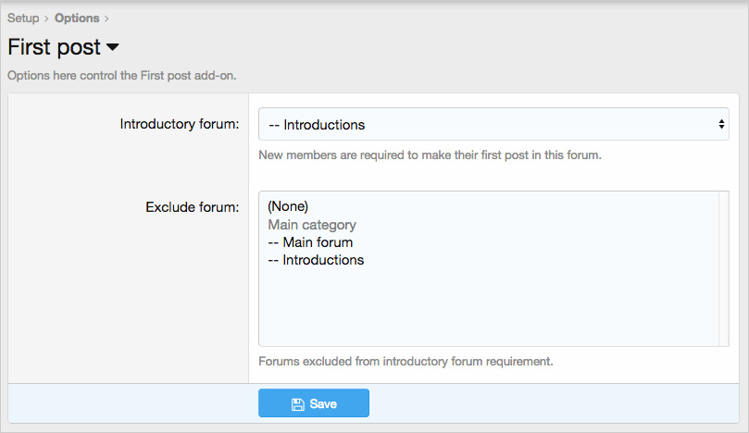
Task: Go to Setup breadcrumb link
Action: [23, 19]
